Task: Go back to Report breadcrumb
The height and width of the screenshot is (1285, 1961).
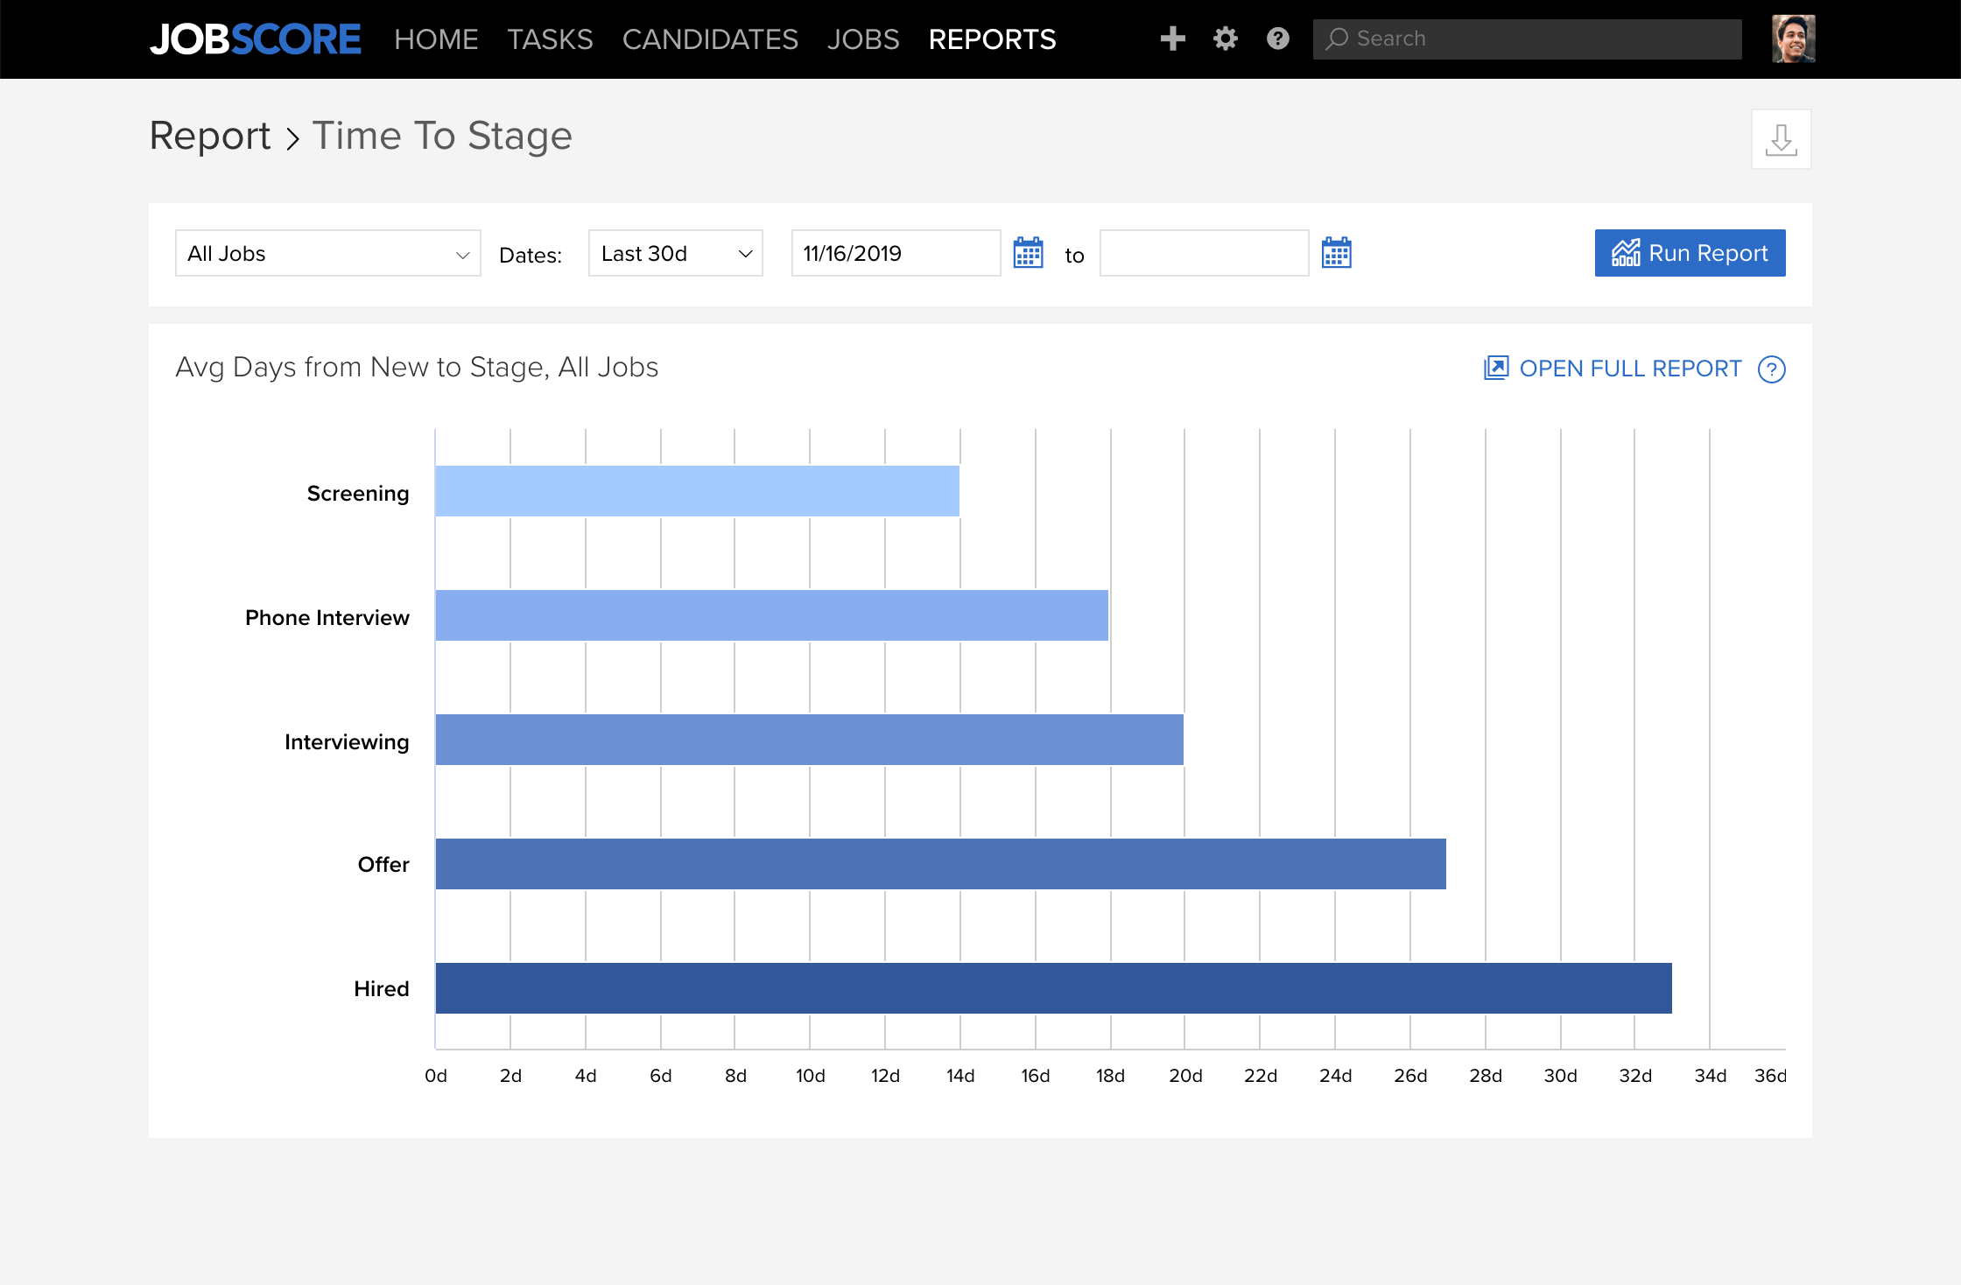Action: pos(210,136)
